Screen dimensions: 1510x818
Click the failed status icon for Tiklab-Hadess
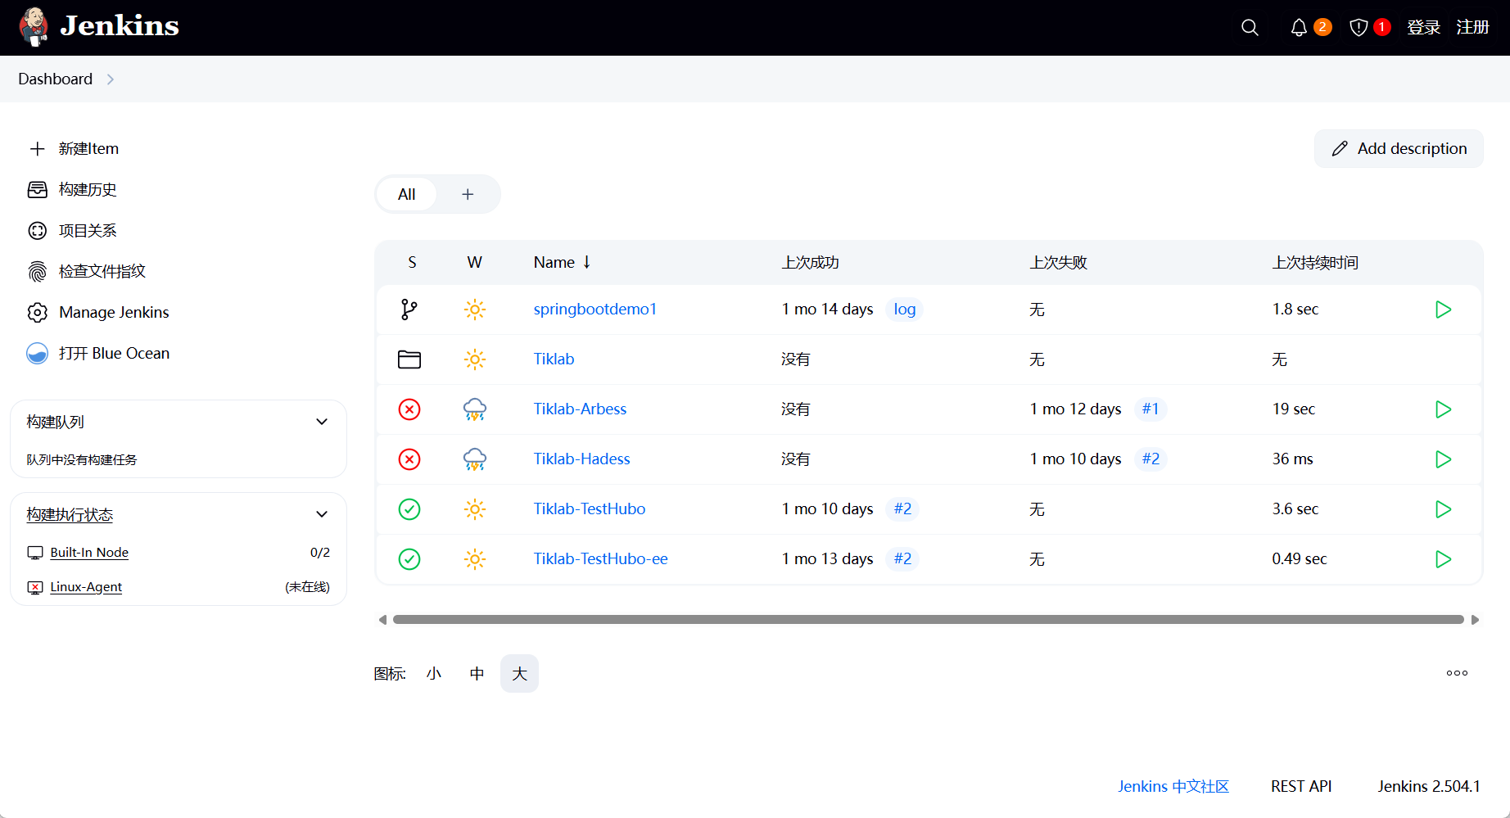(409, 459)
